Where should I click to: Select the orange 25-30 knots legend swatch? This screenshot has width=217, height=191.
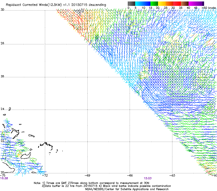click(169, 4)
